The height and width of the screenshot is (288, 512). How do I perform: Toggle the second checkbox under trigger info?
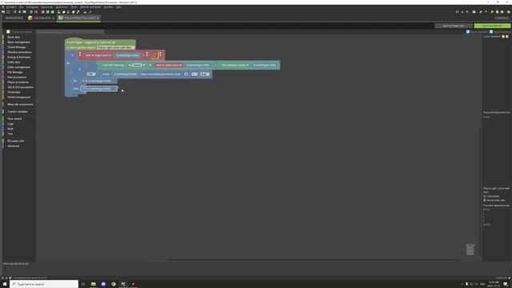pos(485,200)
